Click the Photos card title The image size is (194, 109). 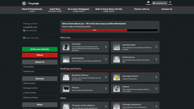tap(75, 88)
